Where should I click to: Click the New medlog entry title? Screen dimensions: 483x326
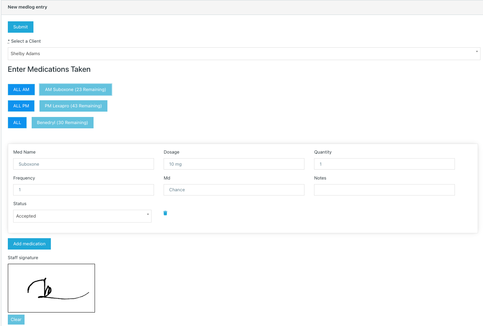(x=27, y=7)
